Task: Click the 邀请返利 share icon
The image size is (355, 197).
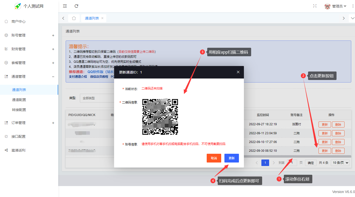Action: 6,150
